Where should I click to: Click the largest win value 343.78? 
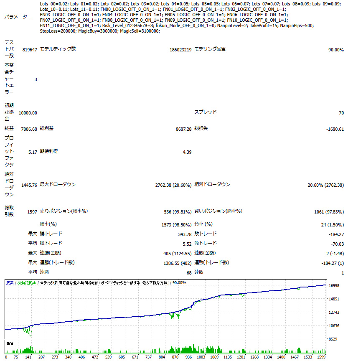[185, 234]
